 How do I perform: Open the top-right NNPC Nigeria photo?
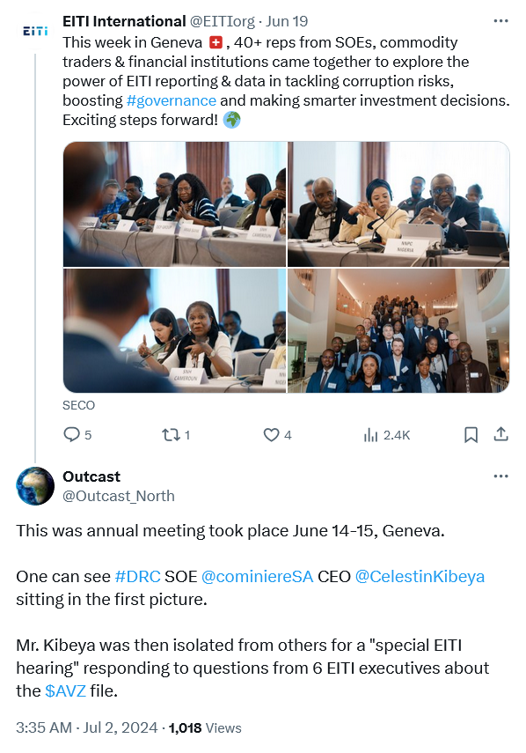click(398, 204)
